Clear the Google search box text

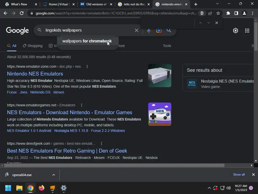(137, 30)
